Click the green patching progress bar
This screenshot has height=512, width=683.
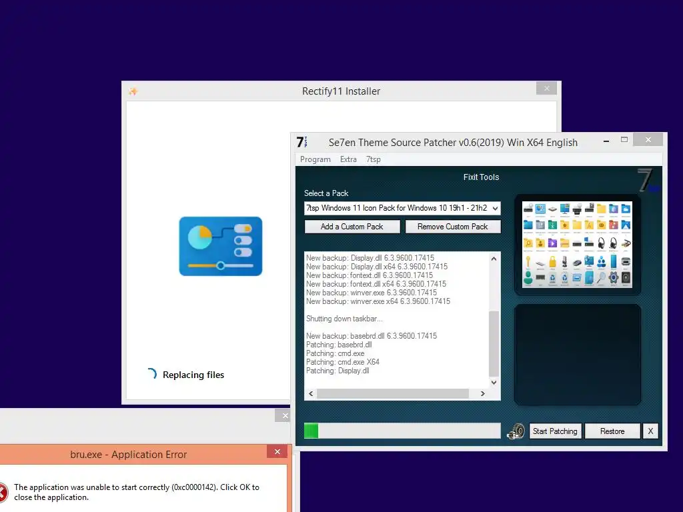coord(402,431)
